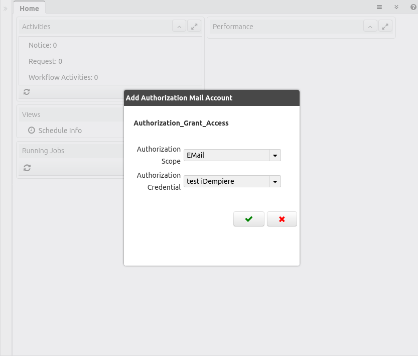Maximize the Activities panel

click(x=194, y=27)
